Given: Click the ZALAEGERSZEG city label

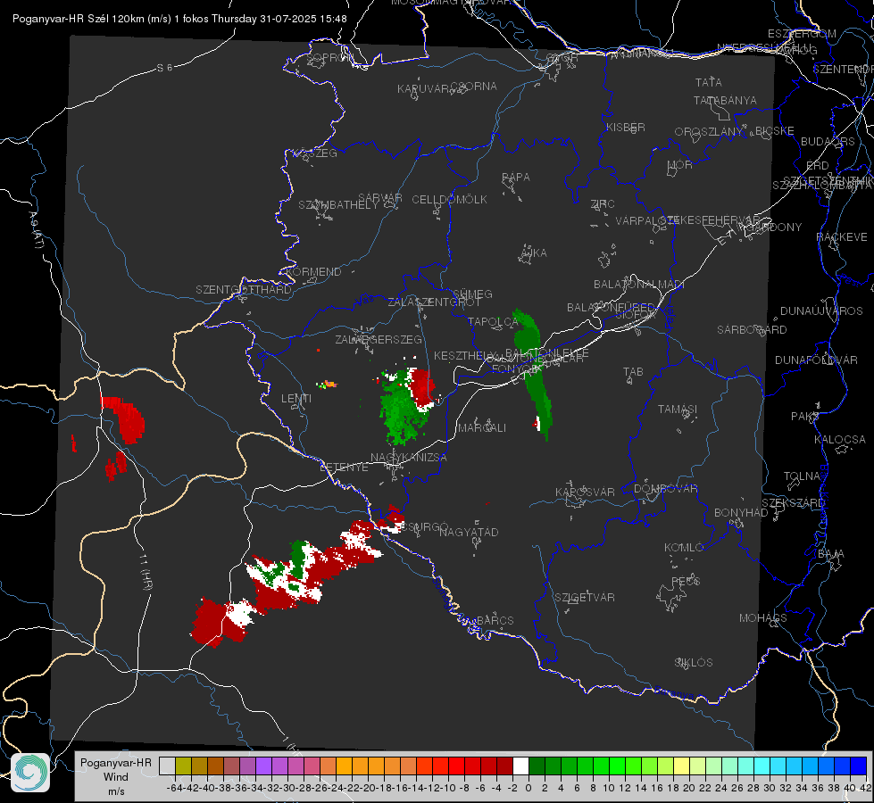Looking at the screenshot, I should (379, 339).
